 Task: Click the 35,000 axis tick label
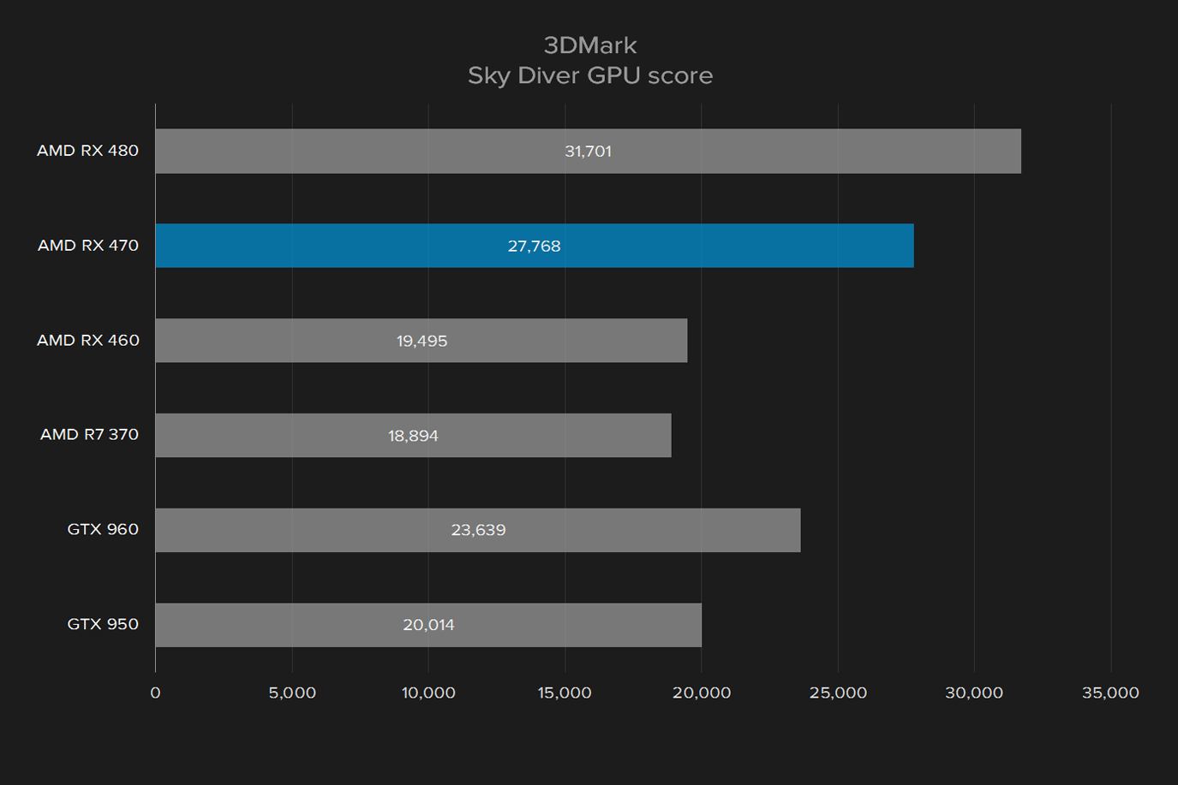pos(1110,693)
